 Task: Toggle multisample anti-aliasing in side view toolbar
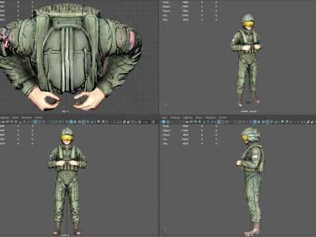coord(291,122)
